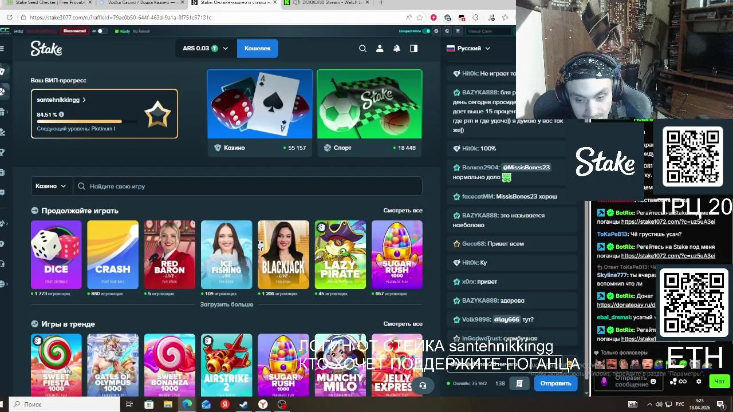Viewport: 733px width, 412px height.
Task: Open the Казино category dropdown in search
Action: pos(50,186)
